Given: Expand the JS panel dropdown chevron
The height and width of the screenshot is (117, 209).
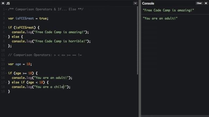Looking at the screenshot, I should 135,3.
